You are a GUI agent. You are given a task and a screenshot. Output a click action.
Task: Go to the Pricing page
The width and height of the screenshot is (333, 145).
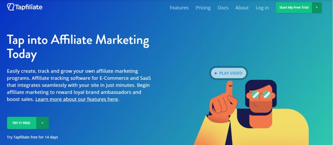(203, 8)
